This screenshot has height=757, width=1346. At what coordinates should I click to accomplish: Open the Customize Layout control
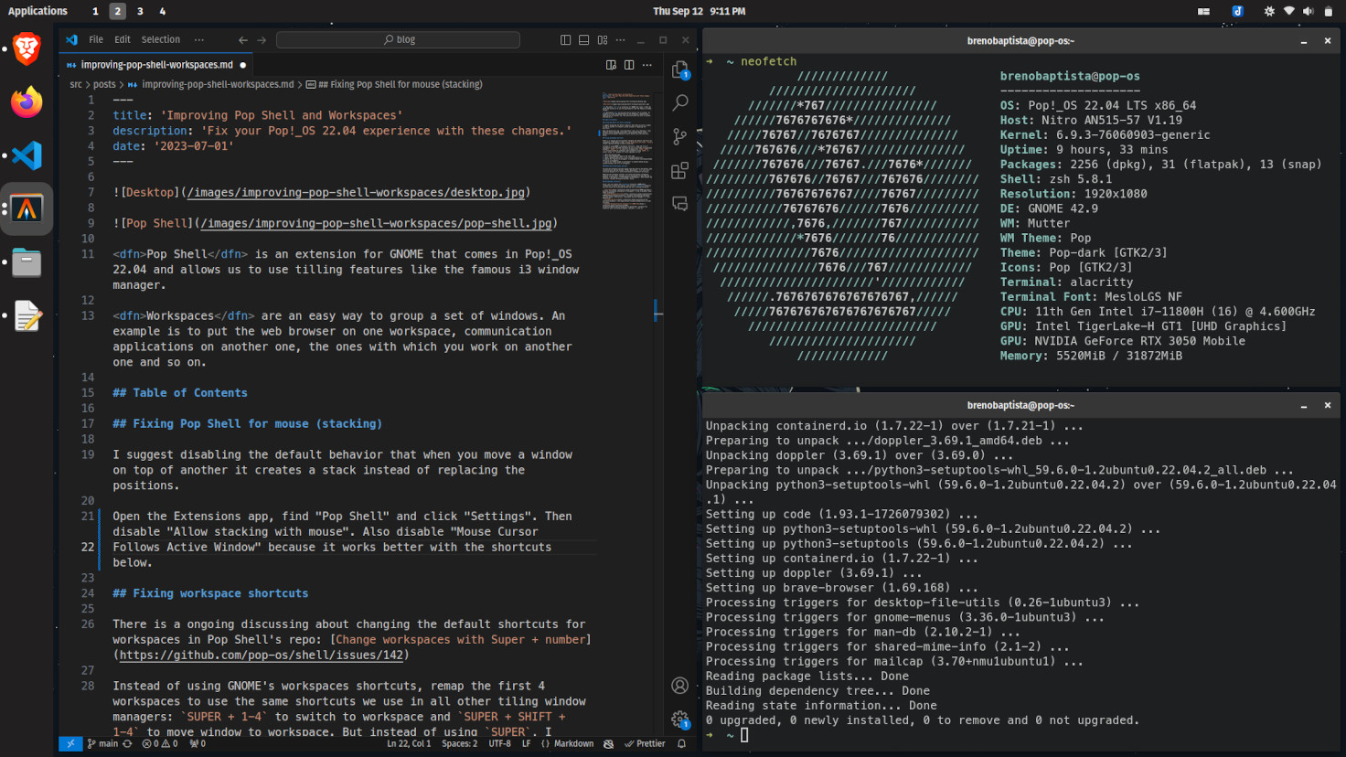pos(603,40)
